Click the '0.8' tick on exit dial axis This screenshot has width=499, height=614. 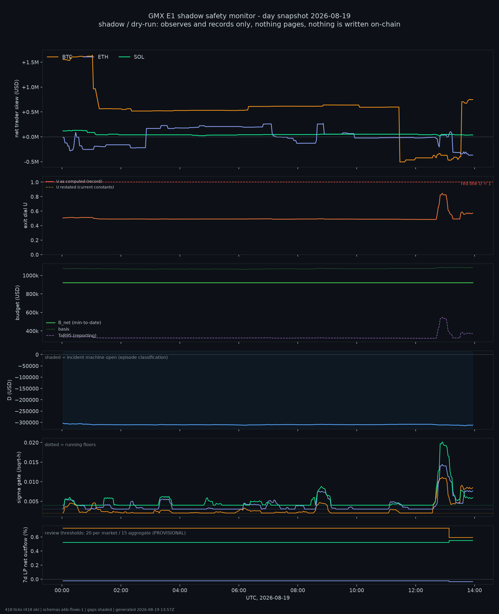pyautogui.click(x=35, y=197)
